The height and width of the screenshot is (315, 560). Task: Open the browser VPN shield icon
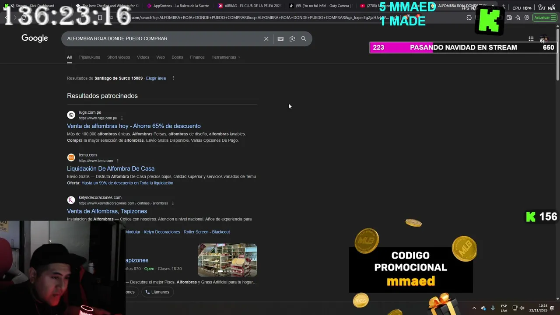click(x=527, y=17)
